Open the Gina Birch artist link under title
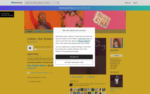Image resolution: width=150 pixels, height=94 pixels. coord(33,42)
